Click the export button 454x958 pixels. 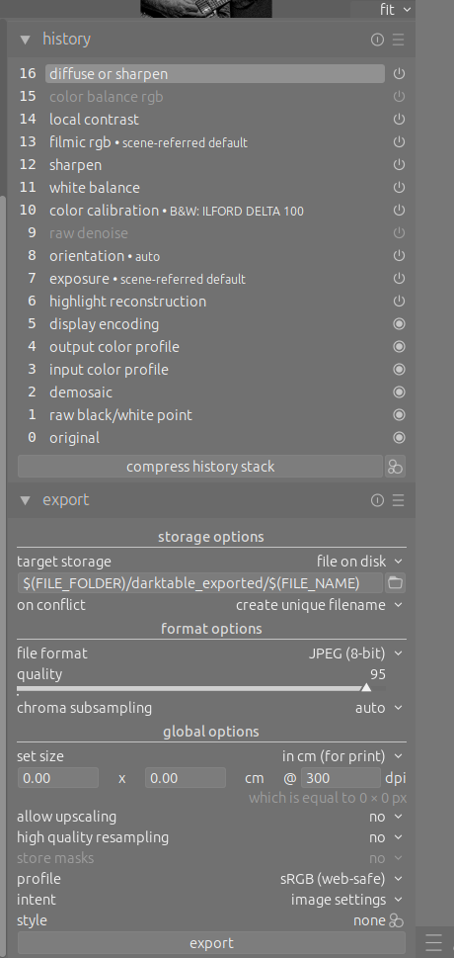coord(212,943)
